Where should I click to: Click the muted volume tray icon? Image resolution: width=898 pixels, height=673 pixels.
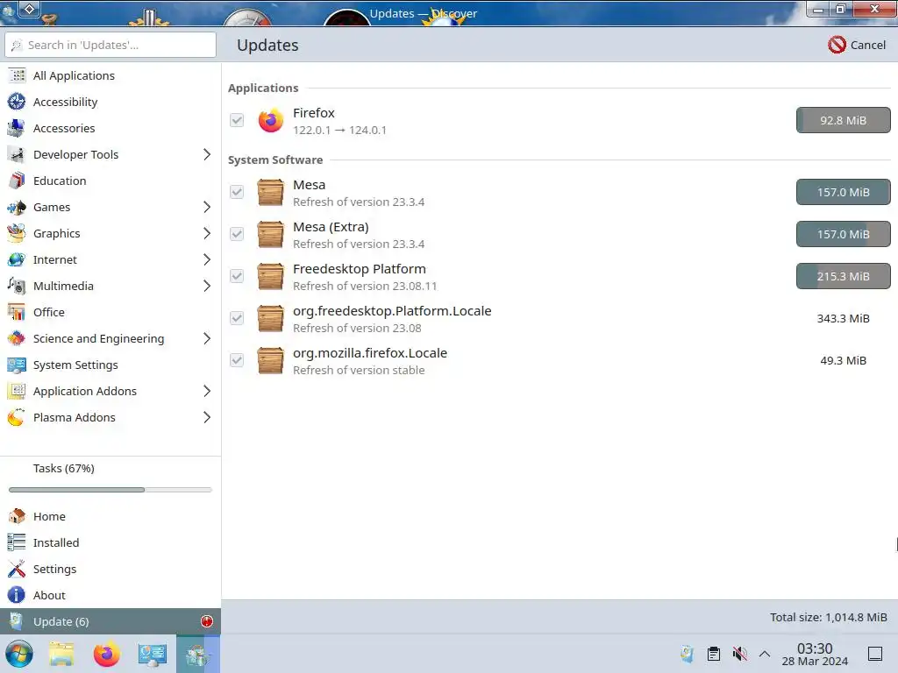[x=740, y=654]
